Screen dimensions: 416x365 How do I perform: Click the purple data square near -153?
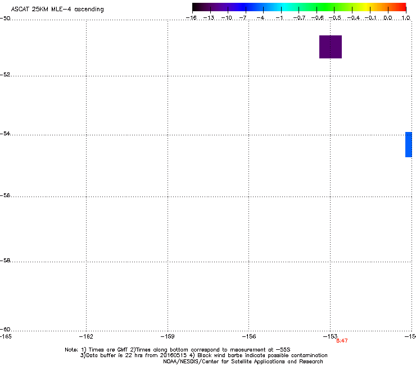pyautogui.click(x=331, y=47)
